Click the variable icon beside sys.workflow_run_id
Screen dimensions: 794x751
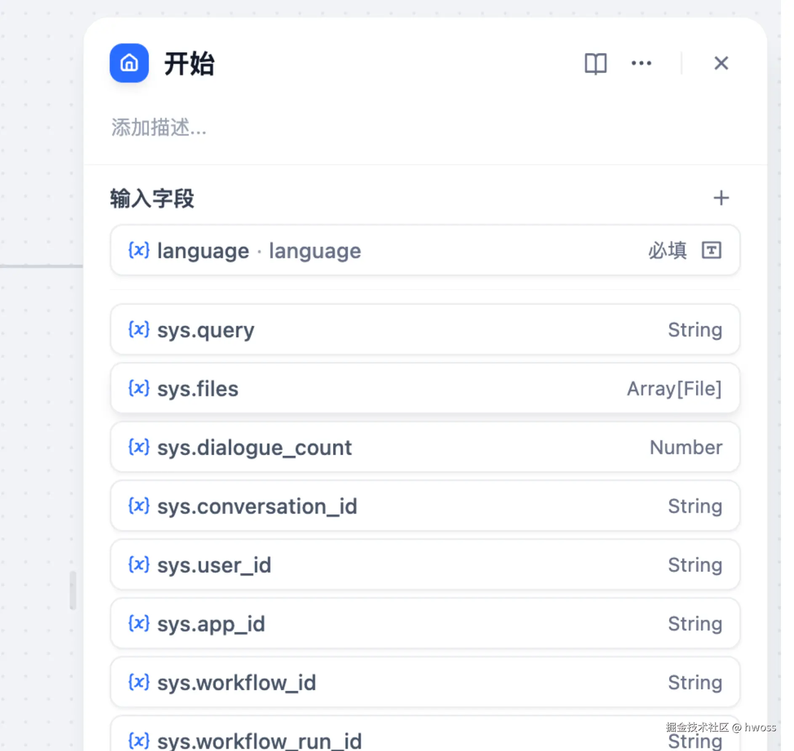[139, 740]
